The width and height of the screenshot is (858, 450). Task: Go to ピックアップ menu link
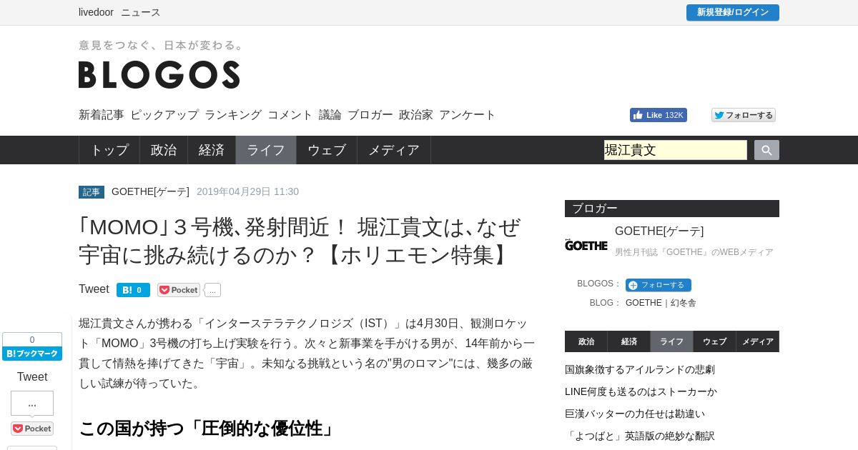point(164,115)
